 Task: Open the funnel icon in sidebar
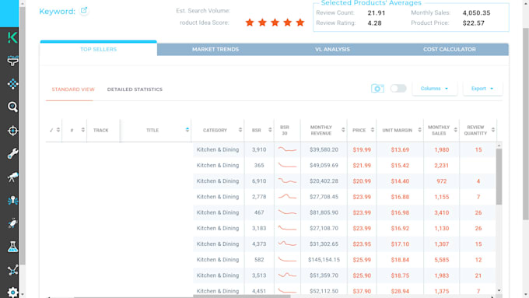coord(12,61)
